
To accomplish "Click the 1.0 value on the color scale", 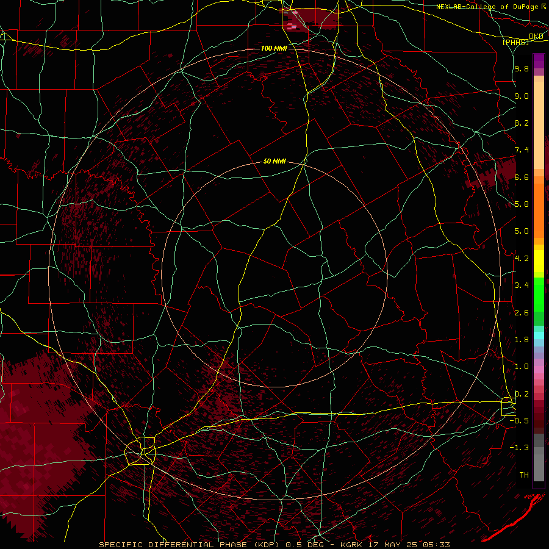I will click(522, 367).
